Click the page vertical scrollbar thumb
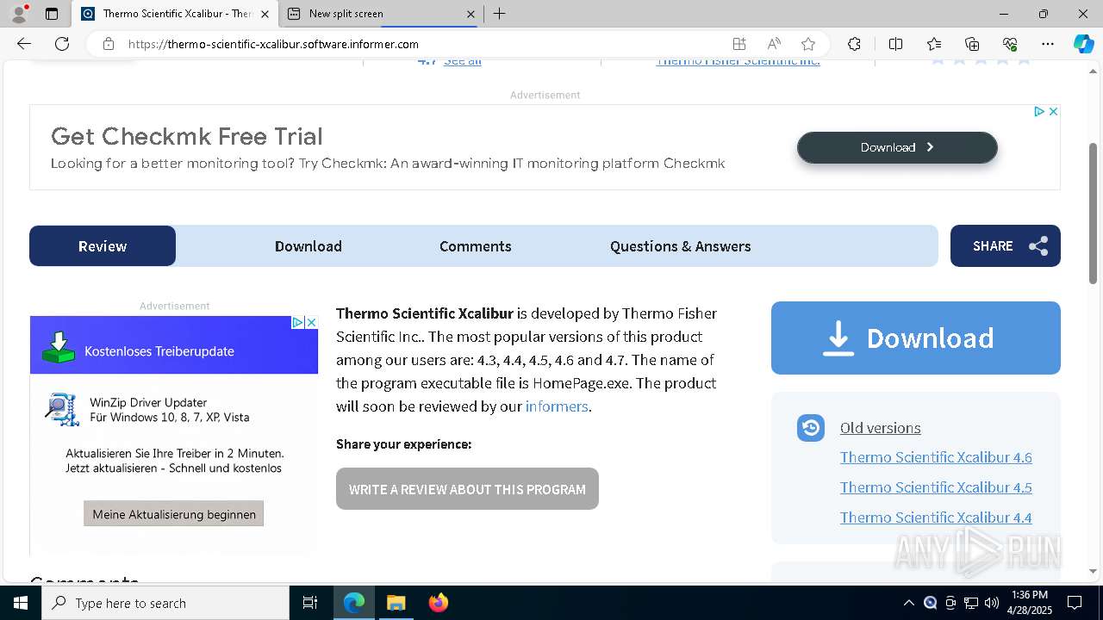The height and width of the screenshot is (620, 1103). point(1094,213)
